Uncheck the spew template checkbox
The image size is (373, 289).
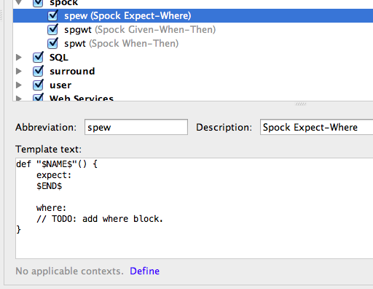(52, 16)
